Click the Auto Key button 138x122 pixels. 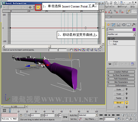click(73, 115)
